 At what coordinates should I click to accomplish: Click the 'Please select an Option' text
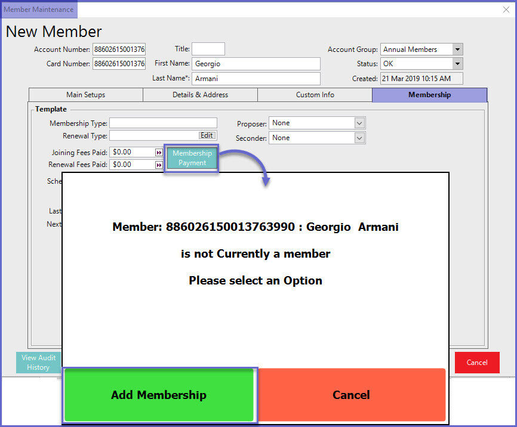(256, 280)
